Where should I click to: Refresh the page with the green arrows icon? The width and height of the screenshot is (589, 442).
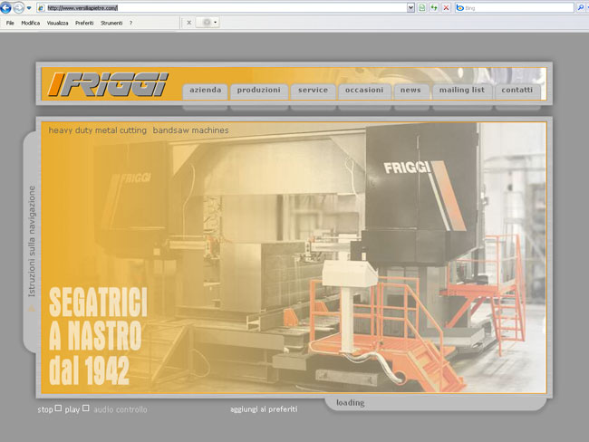pos(434,7)
